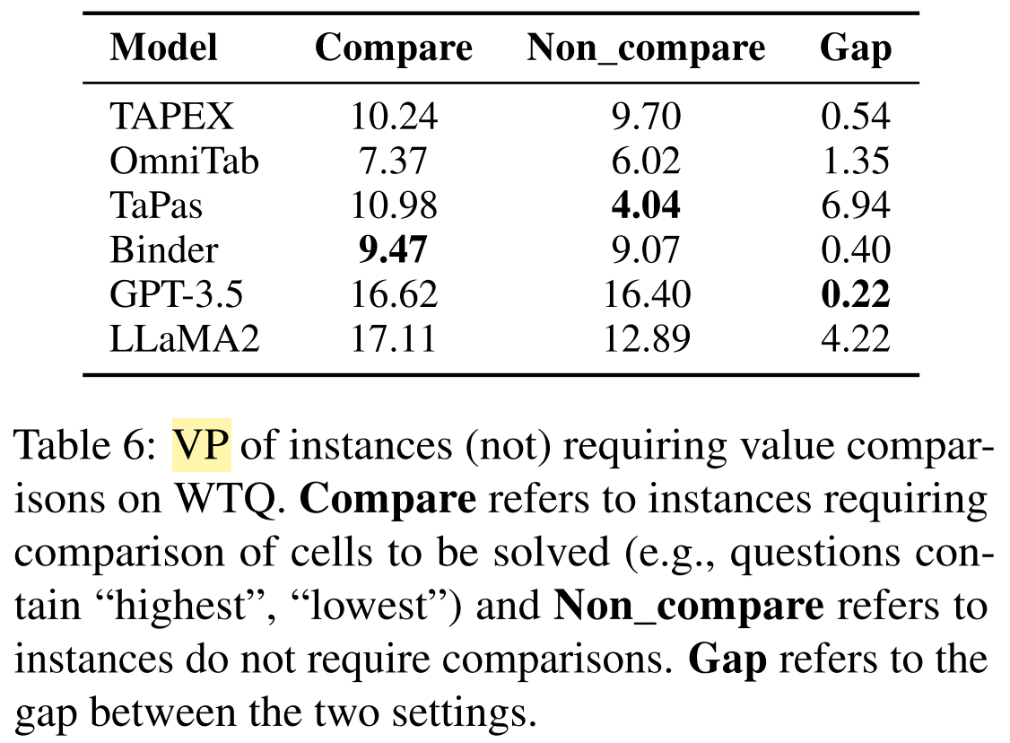Select the Binder row label

pyautogui.click(x=164, y=249)
